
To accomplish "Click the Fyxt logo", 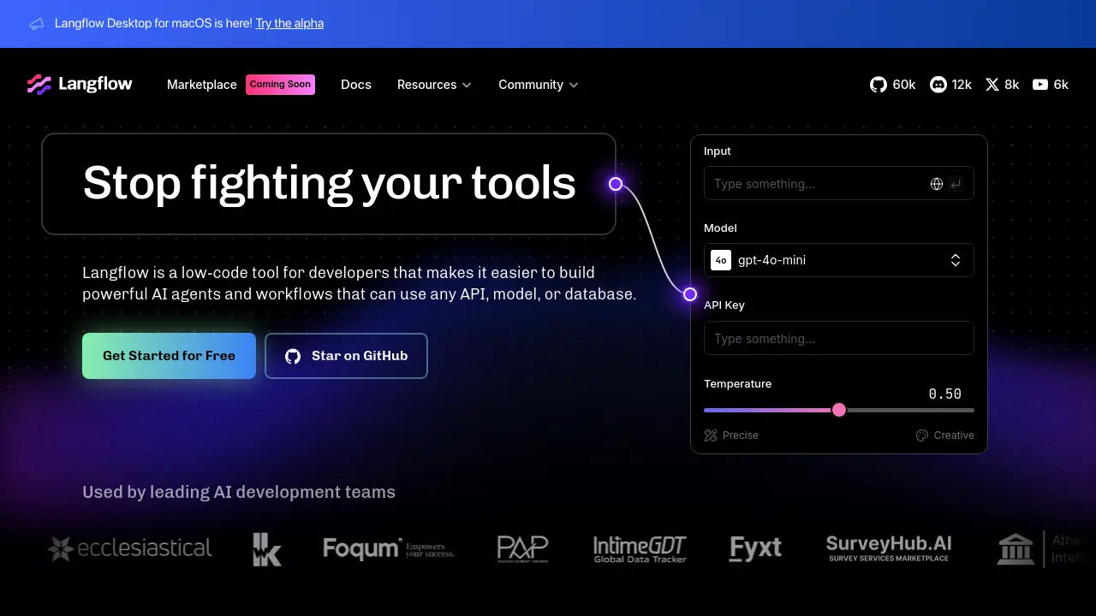I will [x=755, y=548].
